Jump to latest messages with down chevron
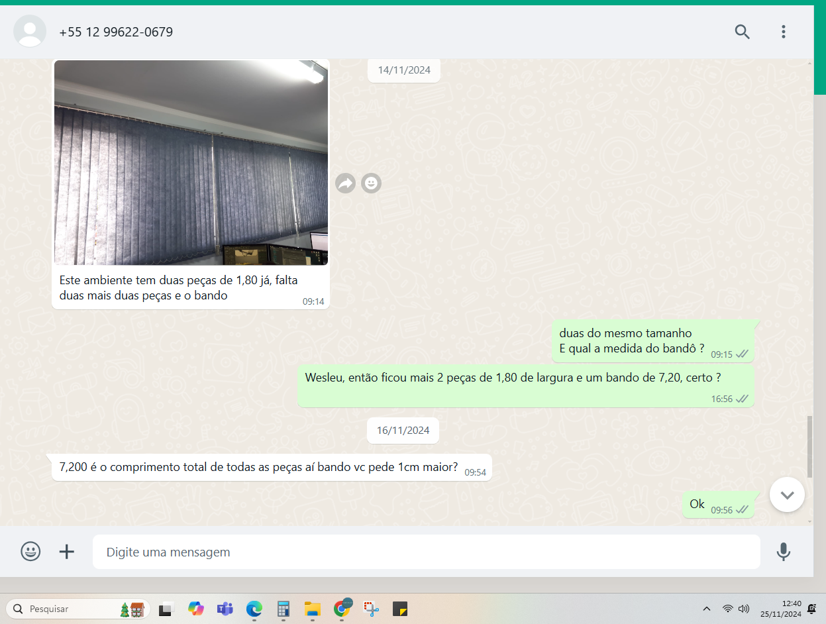This screenshot has width=826, height=624. [x=787, y=494]
